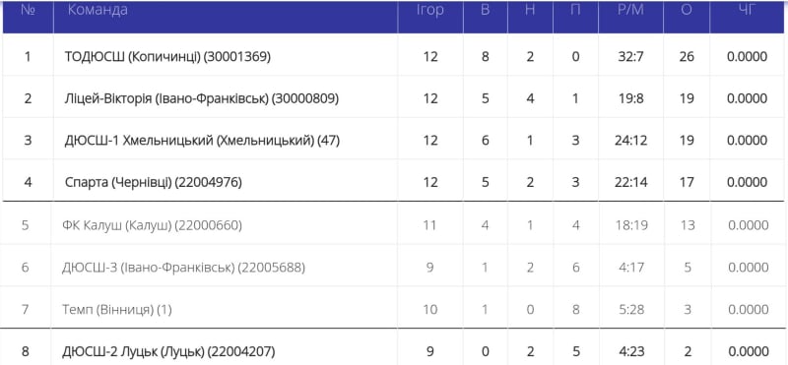The height and width of the screenshot is (365, 788).
Task: Click the ЧГ column header
Action: (748, 10)
